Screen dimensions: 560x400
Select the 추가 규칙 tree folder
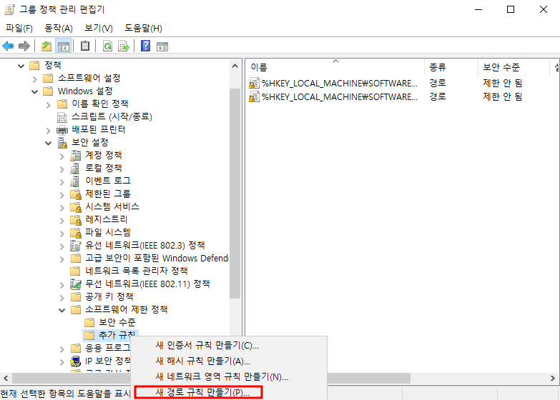pyautogui.click(x=117, y=335)
